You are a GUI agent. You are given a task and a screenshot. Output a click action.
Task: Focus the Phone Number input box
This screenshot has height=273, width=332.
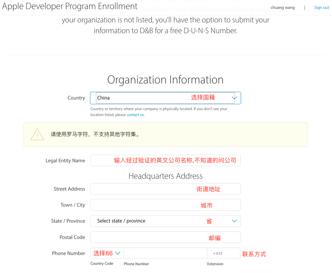pos(165,253)
